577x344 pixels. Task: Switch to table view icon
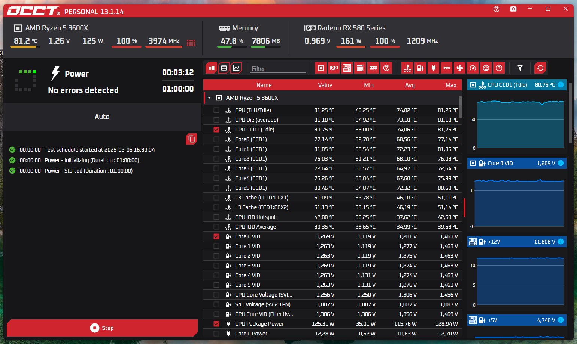pyautogui.click(x=224, y=68)
